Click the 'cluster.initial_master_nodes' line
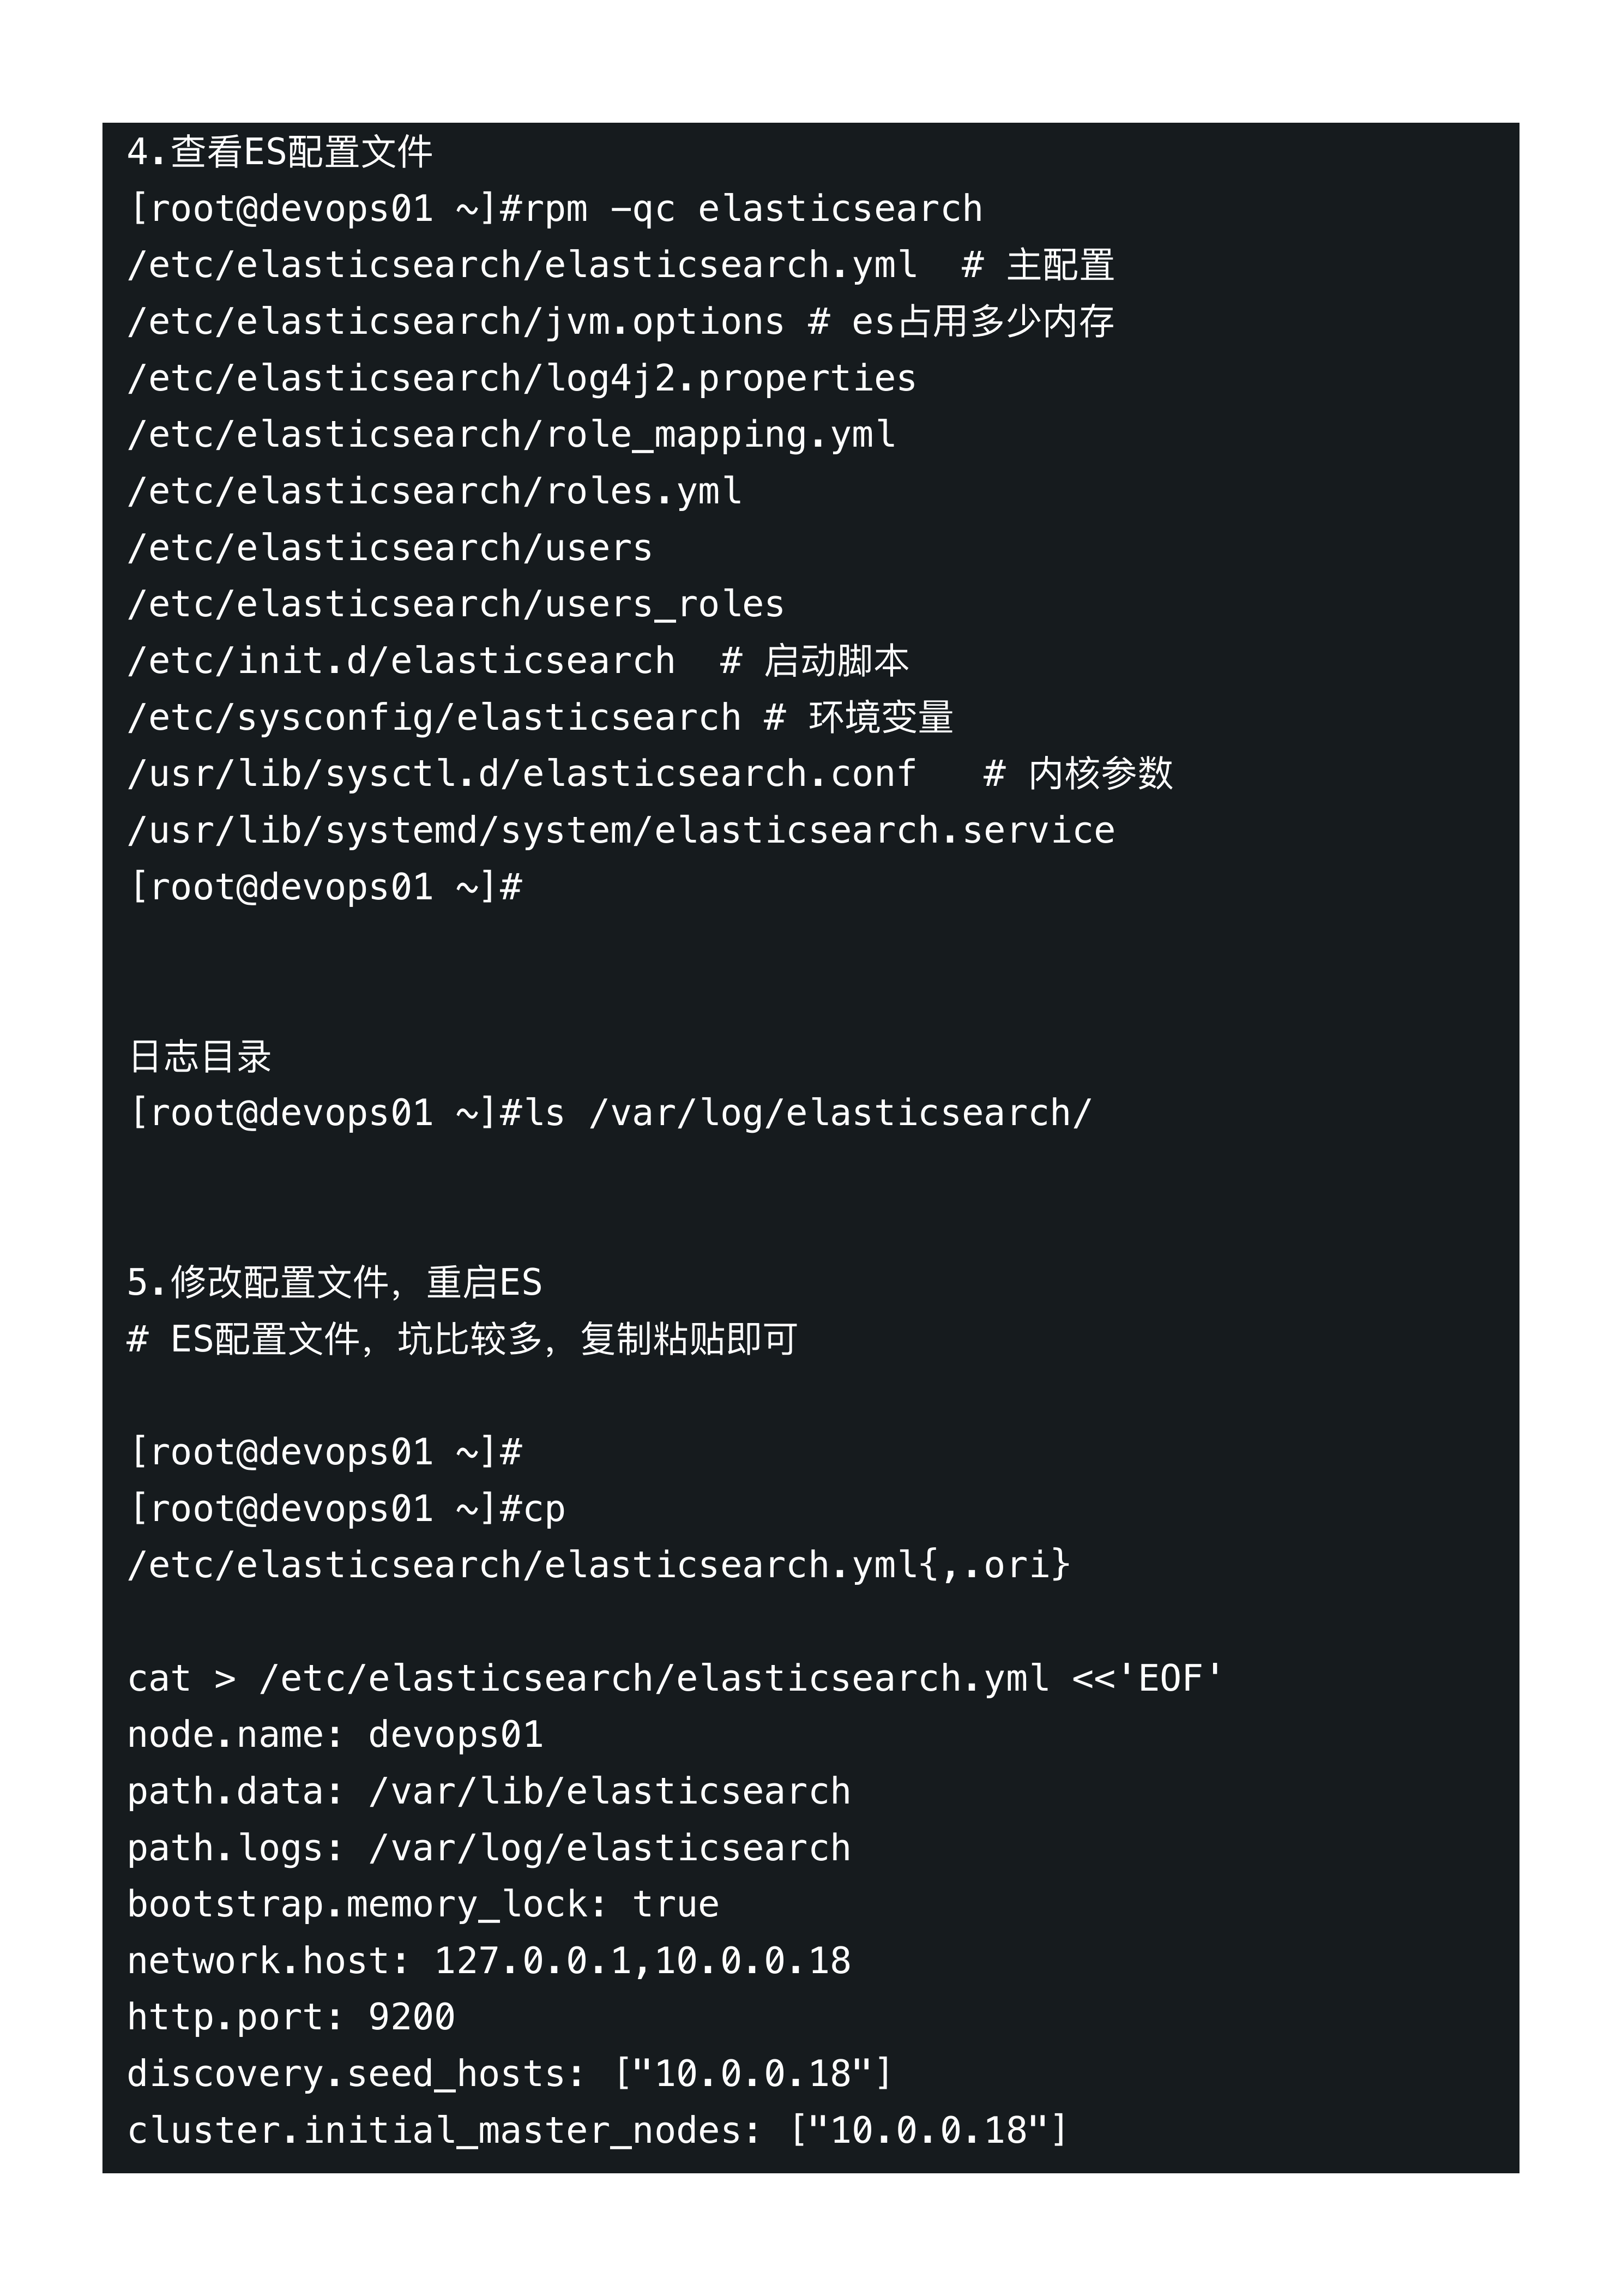 click(x=598, y=2130)
